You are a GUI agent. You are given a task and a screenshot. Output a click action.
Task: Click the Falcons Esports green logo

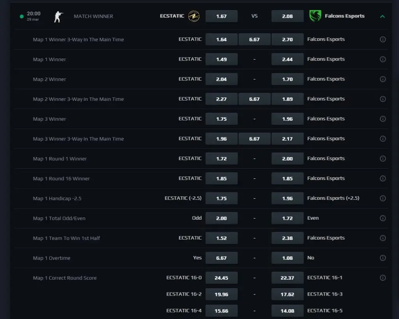point(315,16)
